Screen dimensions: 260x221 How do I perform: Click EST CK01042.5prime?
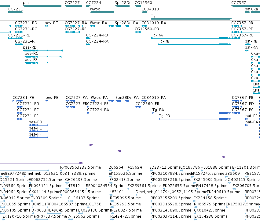pyautogui.click(x=210, y=210)
